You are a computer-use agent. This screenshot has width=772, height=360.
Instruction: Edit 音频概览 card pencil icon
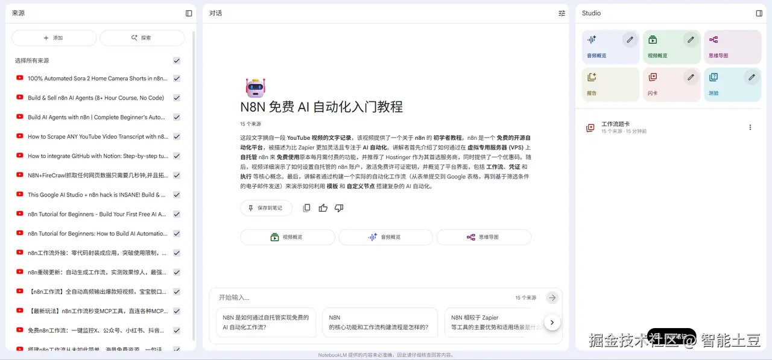(630, 40)
